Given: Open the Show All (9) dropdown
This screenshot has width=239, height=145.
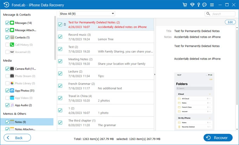Looking at the screenshot, I should pos(87,13).
